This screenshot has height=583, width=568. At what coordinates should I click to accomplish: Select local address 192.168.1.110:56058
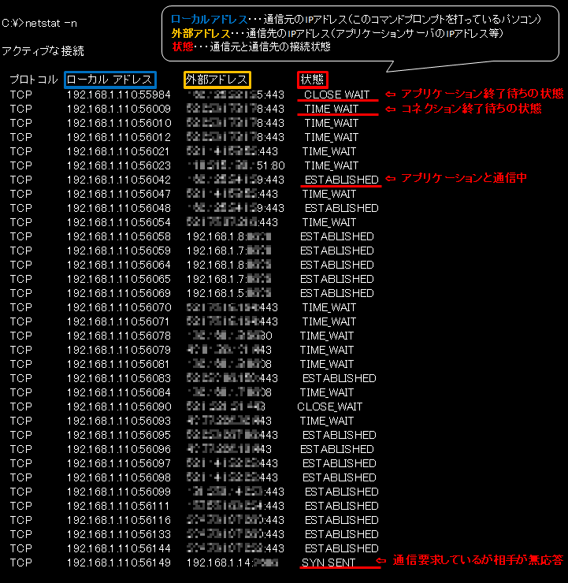point(119,237)
